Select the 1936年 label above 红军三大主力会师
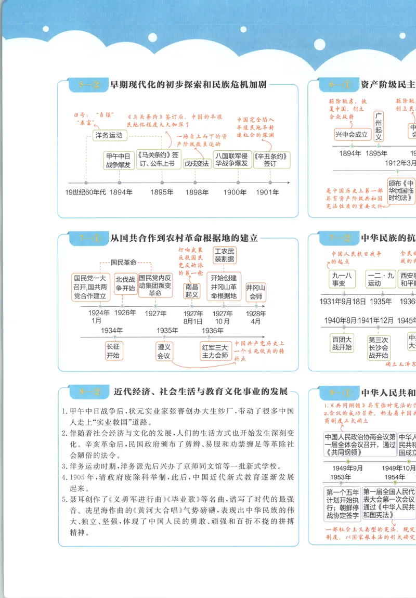Screen dimensions: 416x598 coord(212,331)
